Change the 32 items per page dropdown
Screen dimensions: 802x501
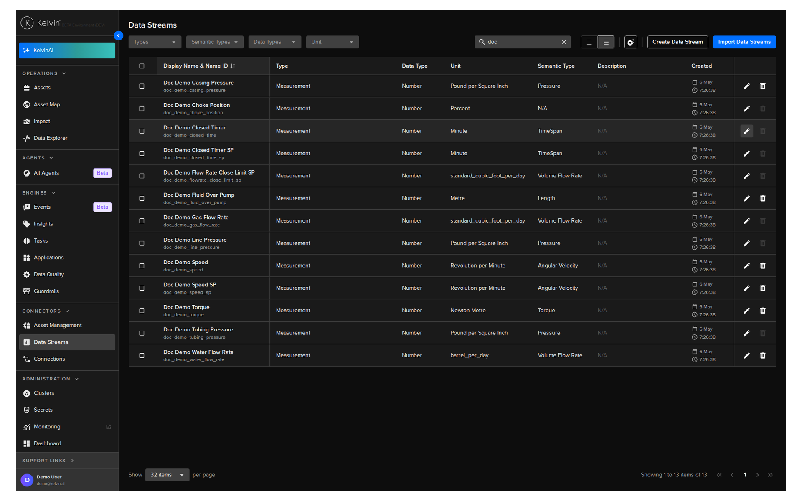167,475
